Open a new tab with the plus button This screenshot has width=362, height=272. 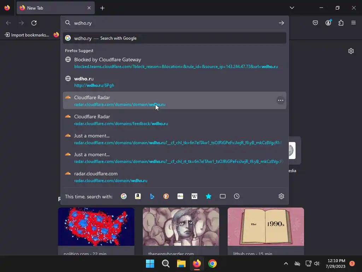[x=102, y=8]
